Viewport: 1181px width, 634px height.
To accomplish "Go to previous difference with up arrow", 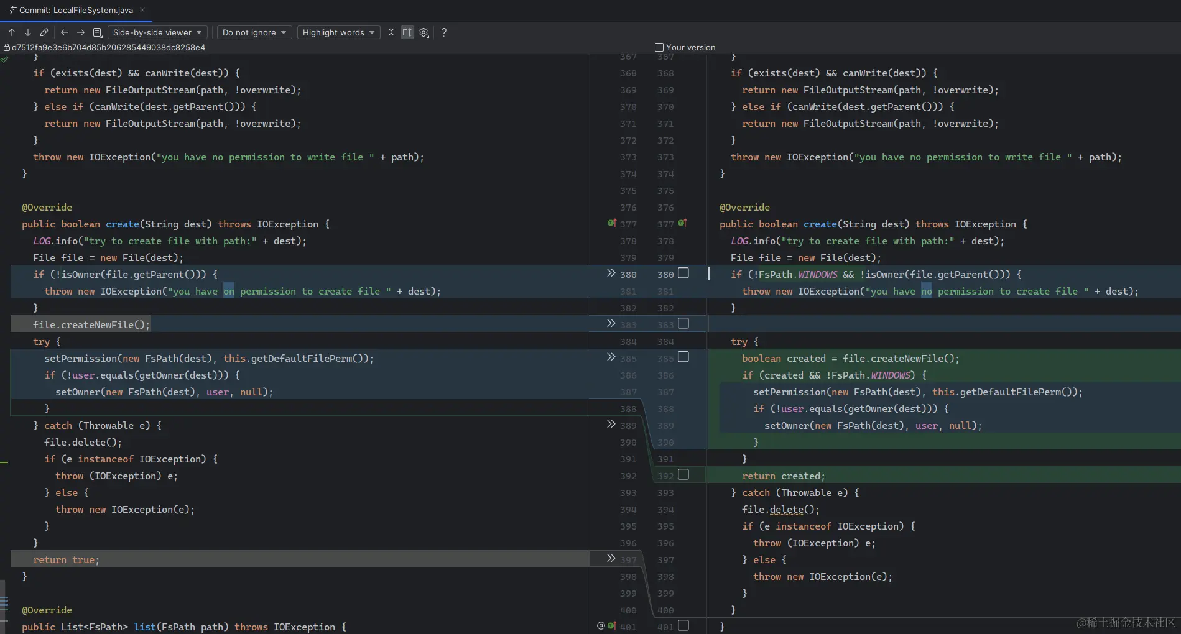I will click(12, 32).
